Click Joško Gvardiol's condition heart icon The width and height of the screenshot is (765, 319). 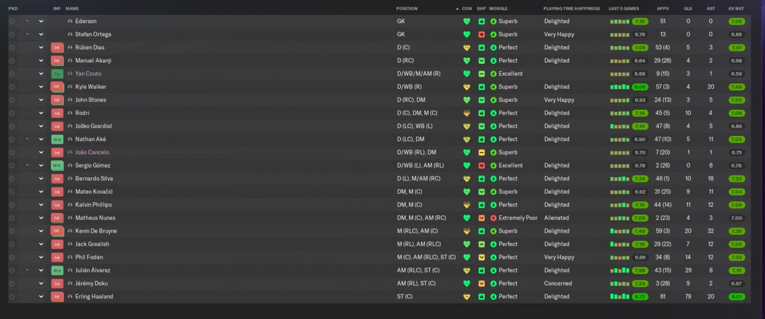click(x=467, y=126)
